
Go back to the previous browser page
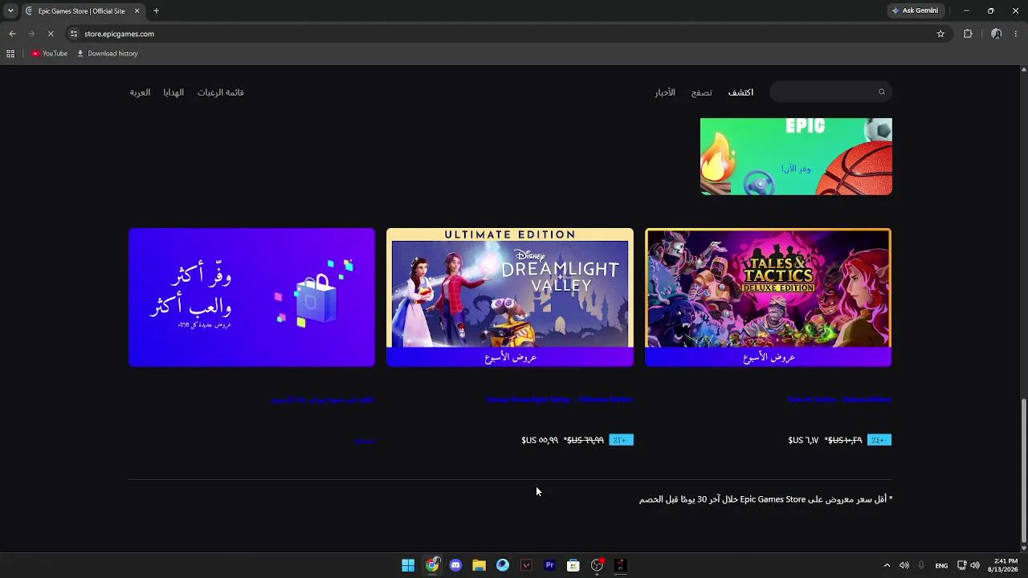pyautogui.click(x=12, y=34)
